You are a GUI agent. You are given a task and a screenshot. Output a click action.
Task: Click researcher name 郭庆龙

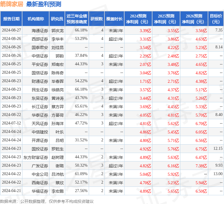pyautogui.click(x=58, y=31)
